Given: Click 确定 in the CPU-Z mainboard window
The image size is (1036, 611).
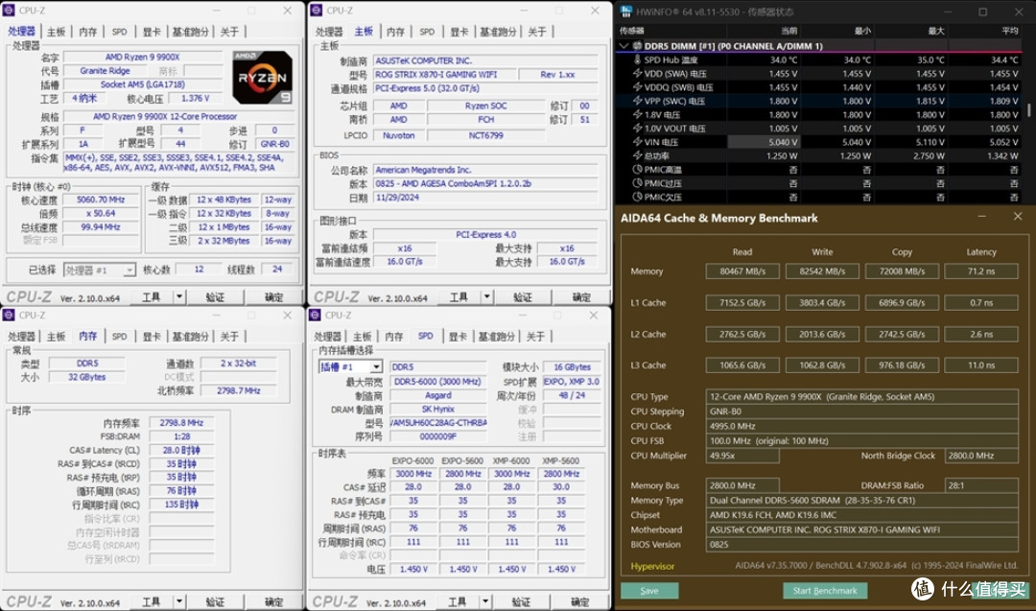Looking at the screenshot, I should [x=581, y=297].
